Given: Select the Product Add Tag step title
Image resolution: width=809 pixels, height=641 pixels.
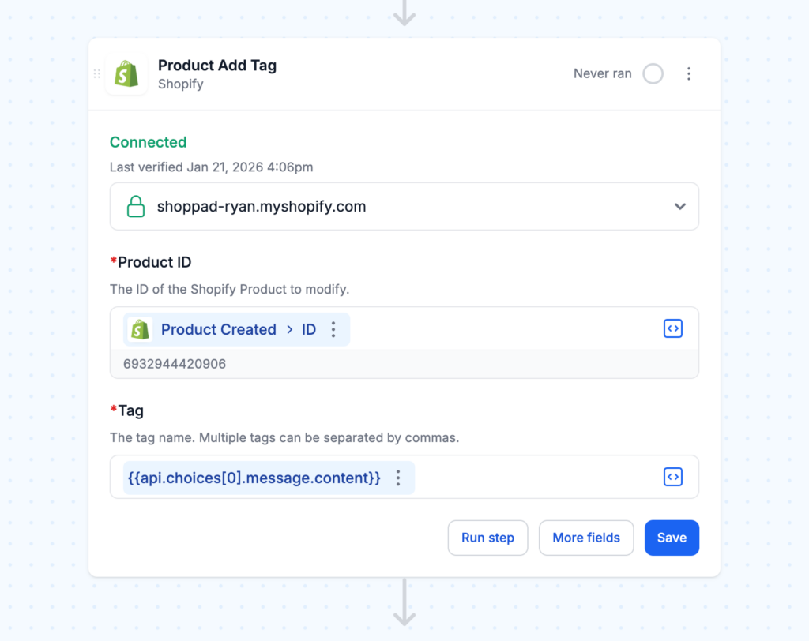Looking at the screenshot, I should click(216, 66).
